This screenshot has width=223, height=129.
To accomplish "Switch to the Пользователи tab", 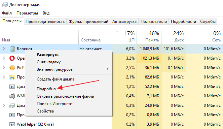I will [x=154, y=22].
